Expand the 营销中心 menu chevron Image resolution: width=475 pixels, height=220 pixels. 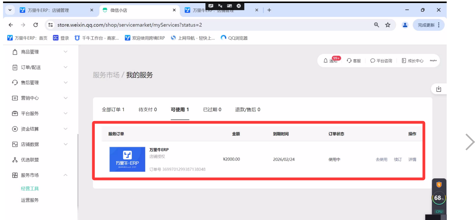[x=65, y=98]
